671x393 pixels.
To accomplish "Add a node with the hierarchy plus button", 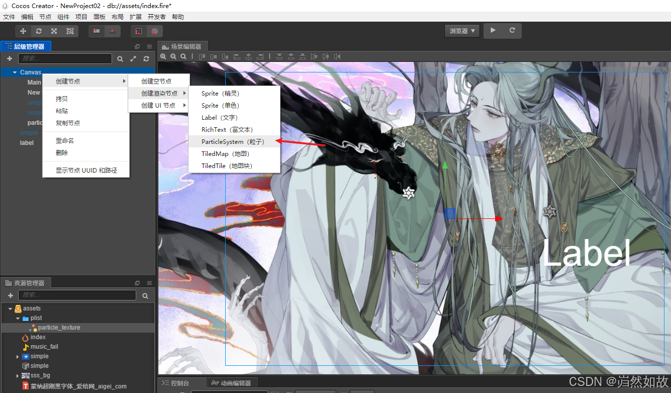I will [x=10, y=59].
